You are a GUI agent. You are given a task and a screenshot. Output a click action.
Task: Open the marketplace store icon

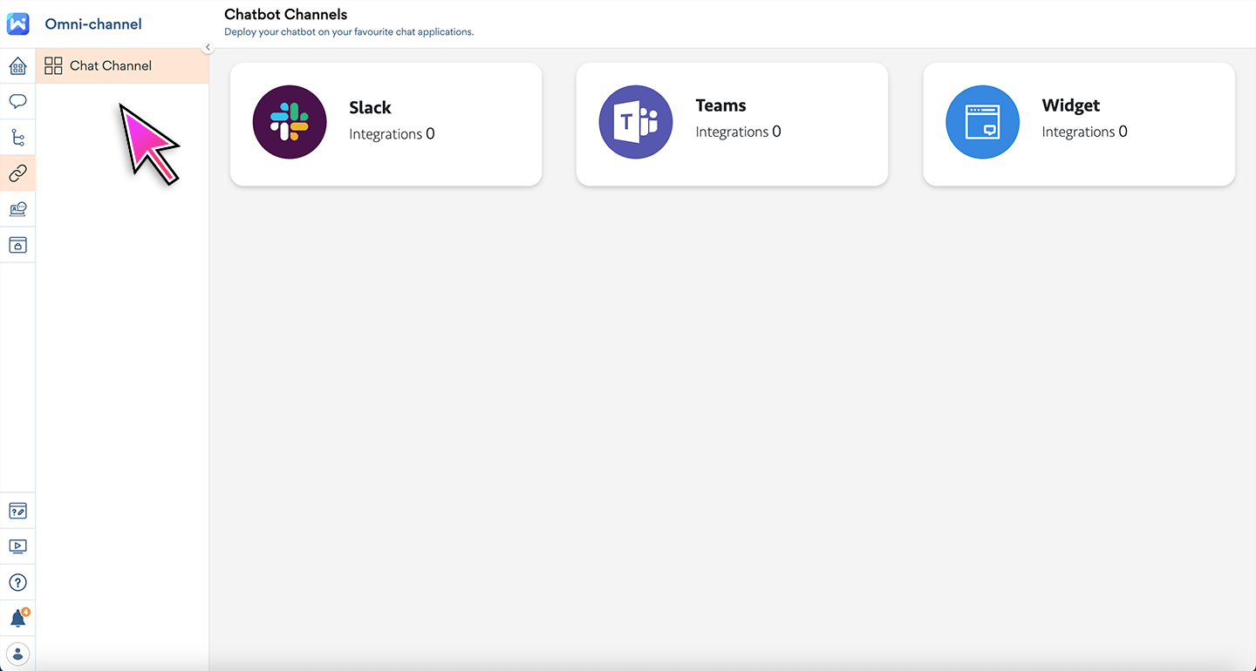point(17,245)
